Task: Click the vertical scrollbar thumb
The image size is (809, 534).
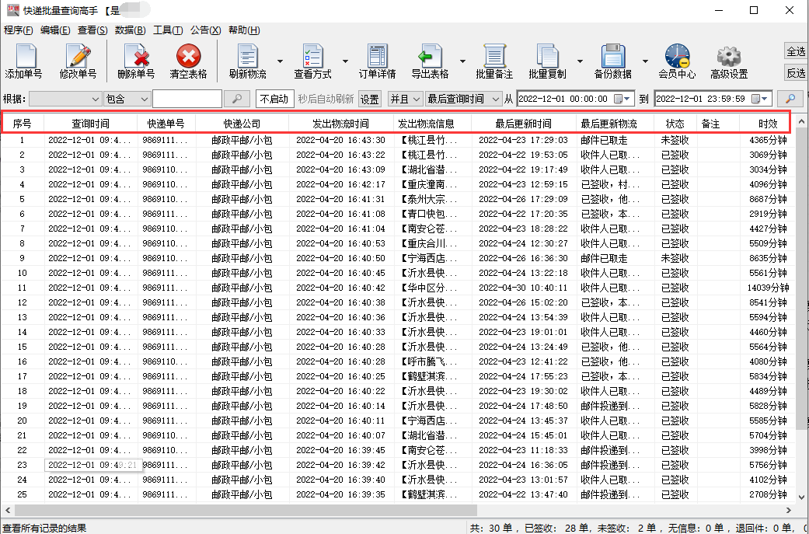Action: click(802, 277)
